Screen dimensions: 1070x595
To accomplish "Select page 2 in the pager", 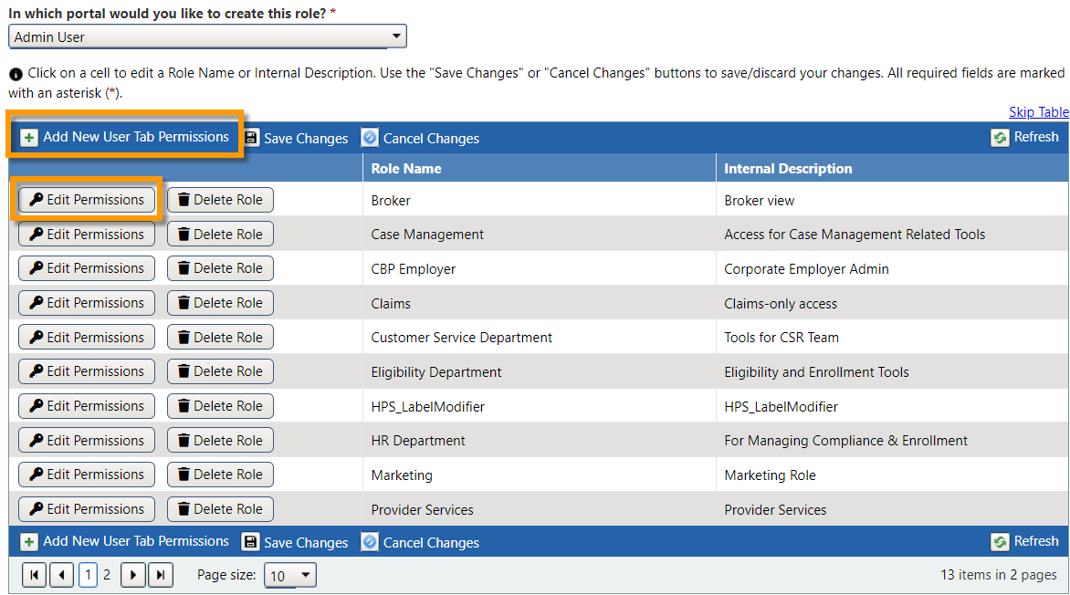I will (108, 575).
